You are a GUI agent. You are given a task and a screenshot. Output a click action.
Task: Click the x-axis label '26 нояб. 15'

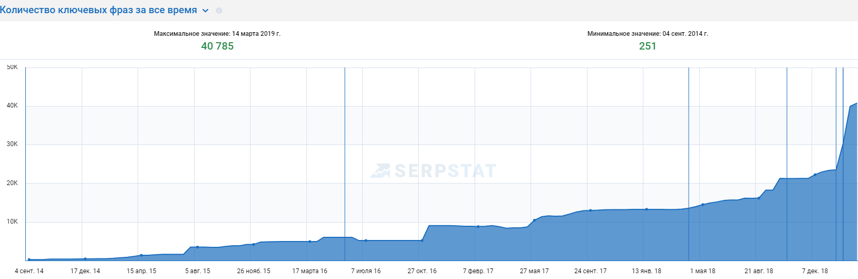(x=254, y=271)
